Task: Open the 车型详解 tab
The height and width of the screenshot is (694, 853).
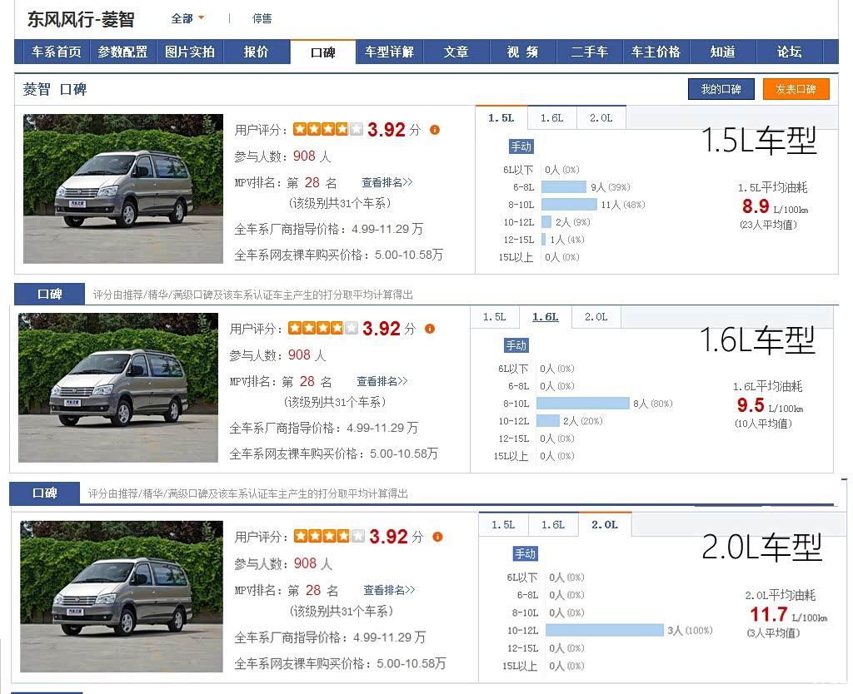Action: coord(390,52)
